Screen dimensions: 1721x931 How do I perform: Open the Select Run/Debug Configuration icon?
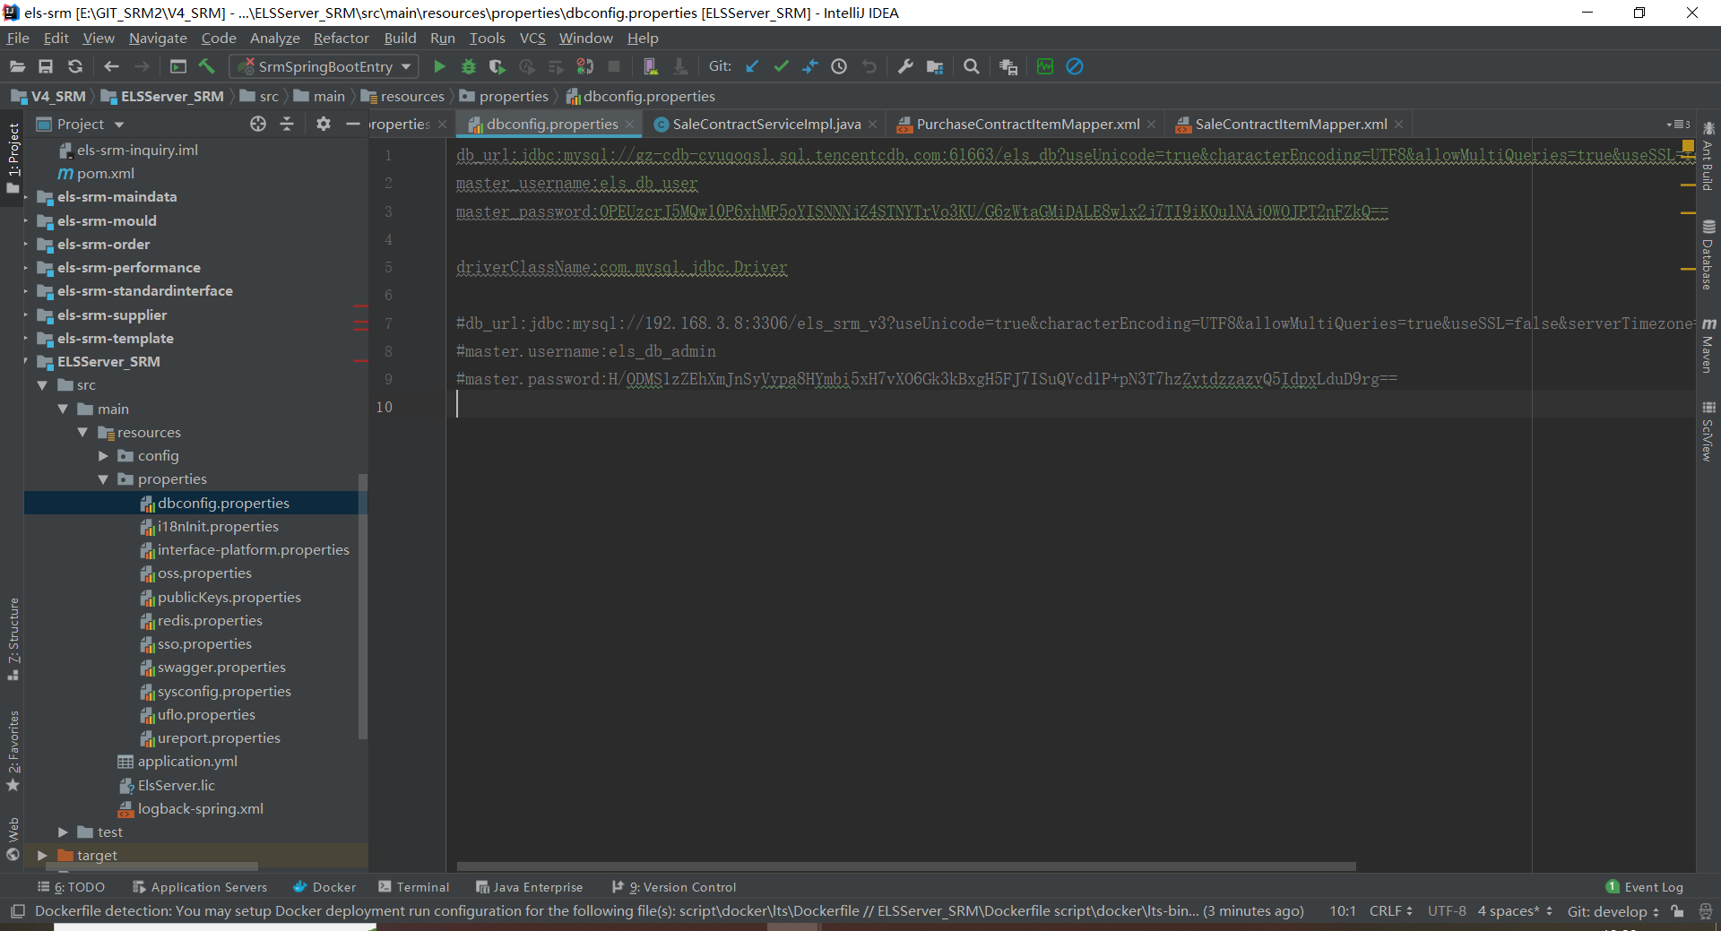(x=178, y=66)
